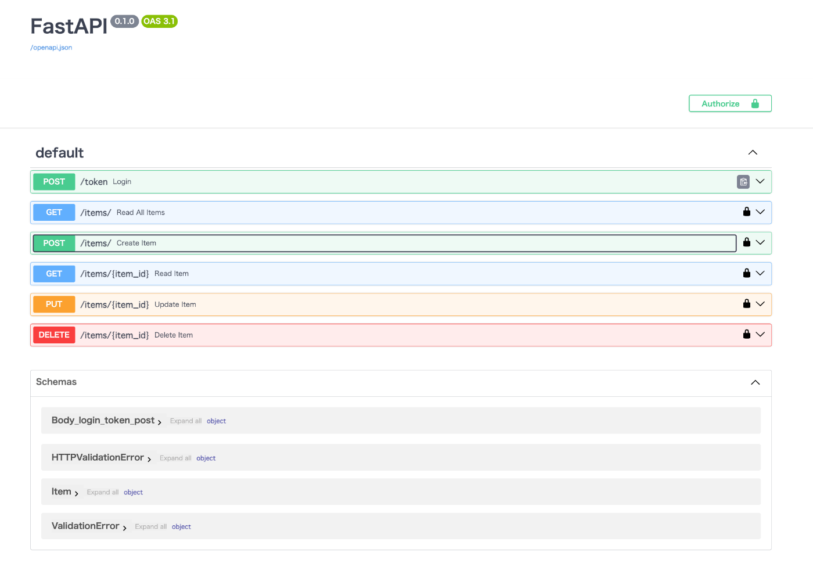
Task: Click Expand all next to Body_login_token_post
Action: [x=186, y=421]
